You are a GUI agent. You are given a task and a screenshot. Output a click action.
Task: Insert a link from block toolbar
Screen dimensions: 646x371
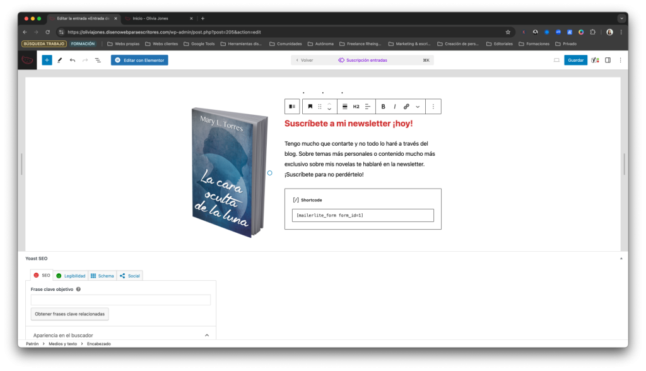[x=406, y=107]
